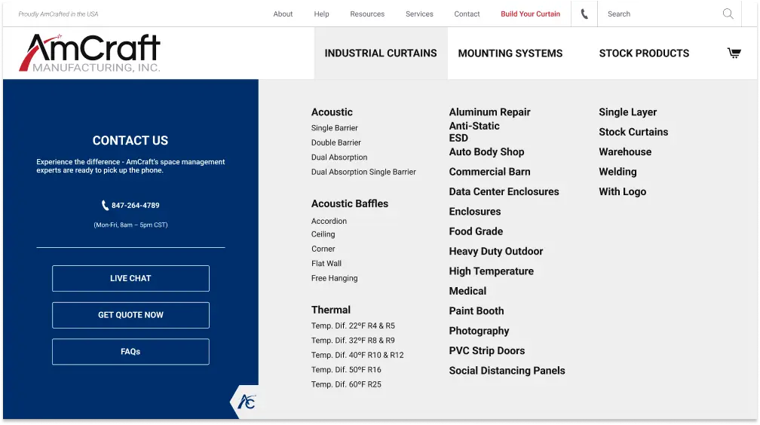Viewport: 760px width, 425px height.
Task: Select Accordion baffles link
Action: coord(329,221)
